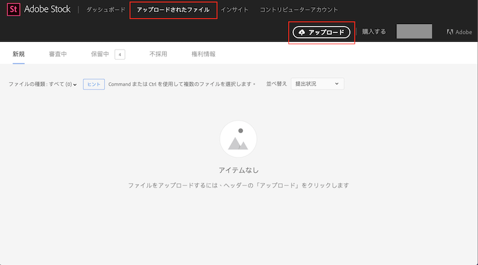Go to the インサイト page
Screen dimensions: 478x265
[234, 10]
